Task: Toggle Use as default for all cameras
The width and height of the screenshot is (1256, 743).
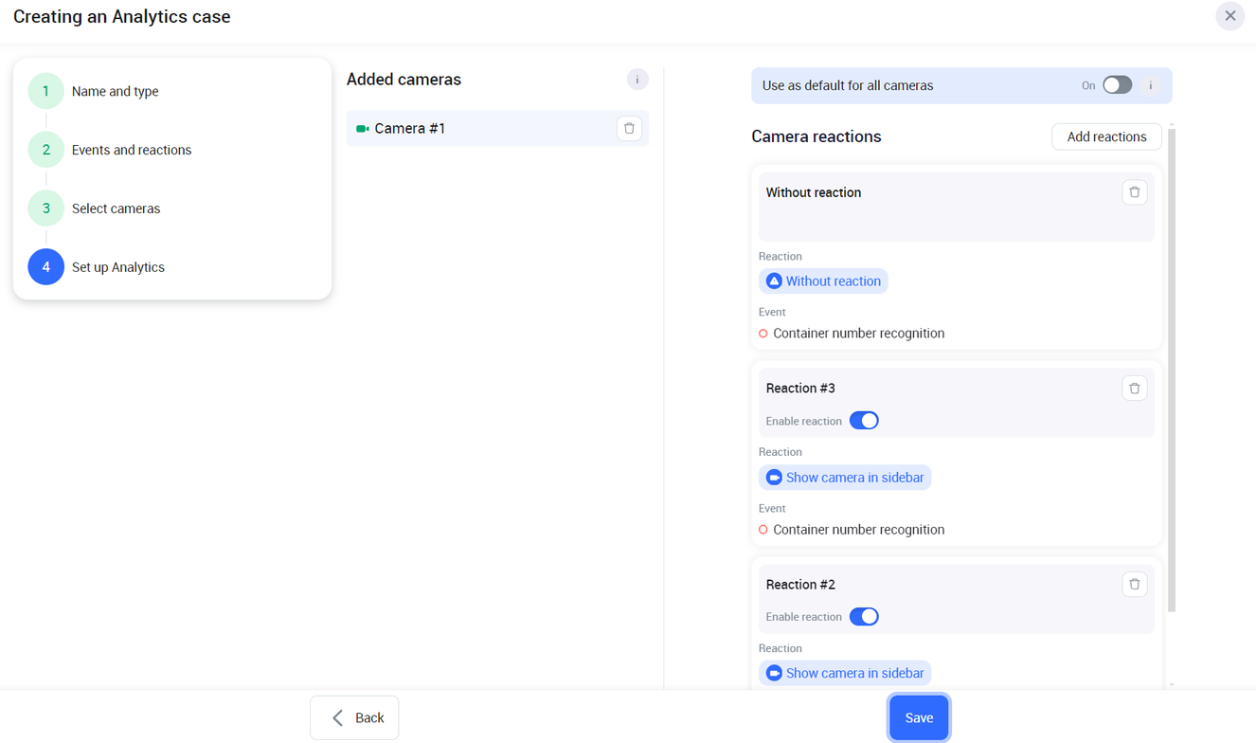Action: click(1117, 85)
